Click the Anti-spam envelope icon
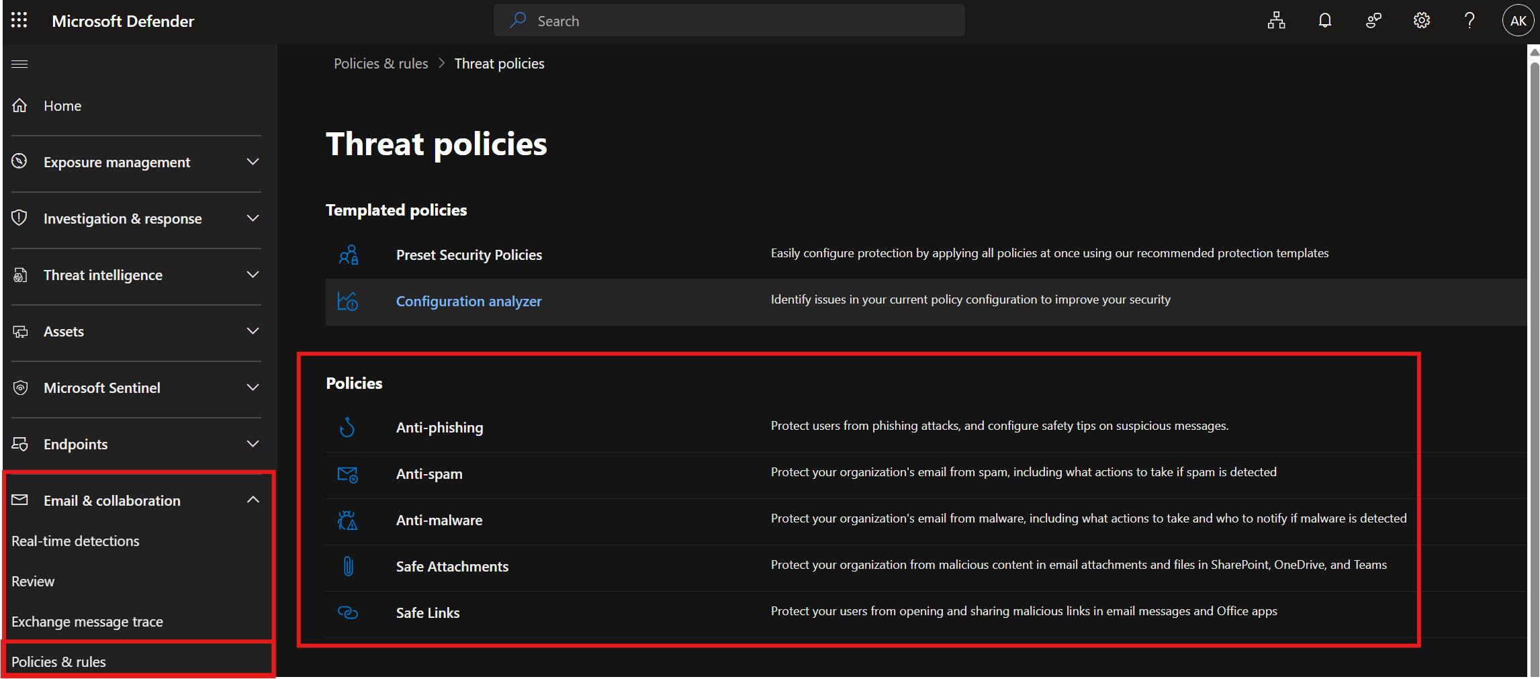Screen dimensions: 1540x679 coord(348,474)
